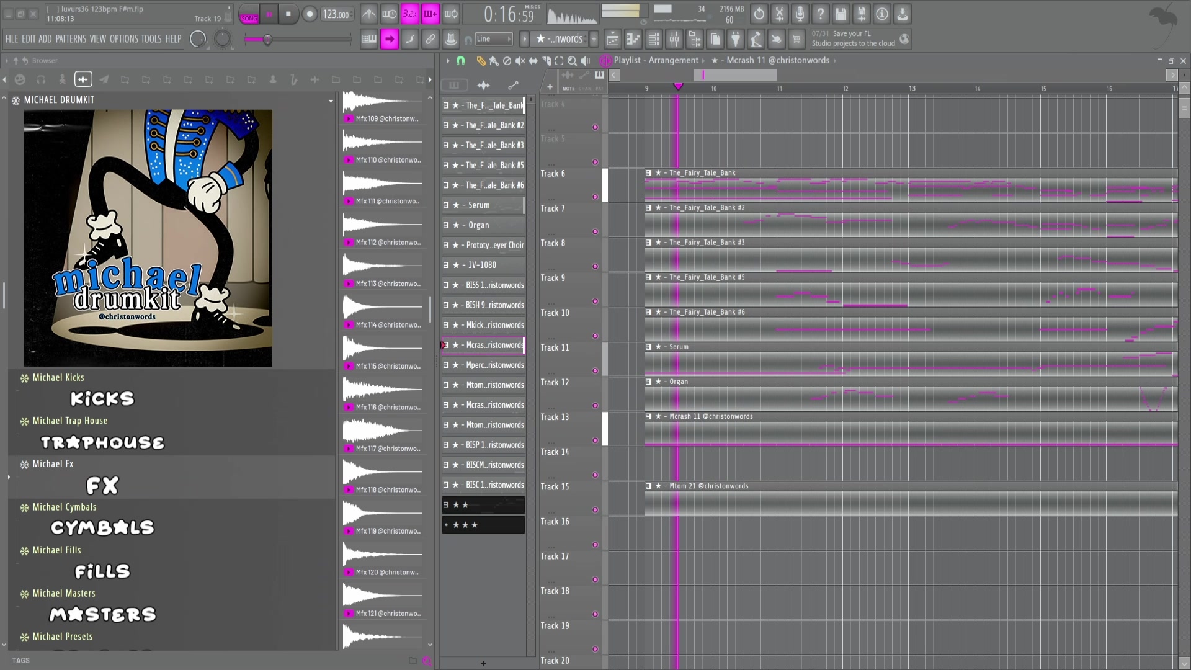
Task: Expand the Michael Trap House folder
Action: [x=70, y=421]
